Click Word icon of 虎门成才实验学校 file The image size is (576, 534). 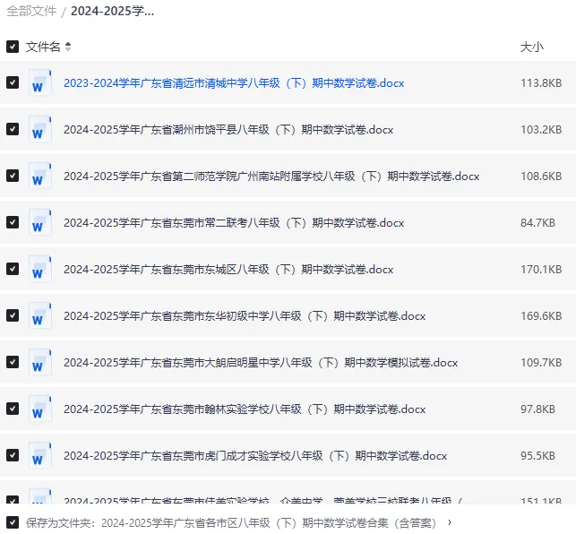[40, 455]
